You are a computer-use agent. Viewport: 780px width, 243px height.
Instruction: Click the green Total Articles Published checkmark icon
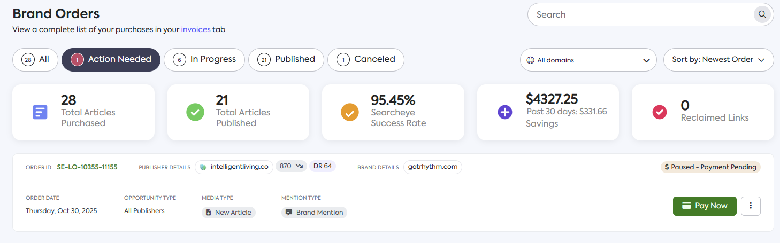point(195,112)
